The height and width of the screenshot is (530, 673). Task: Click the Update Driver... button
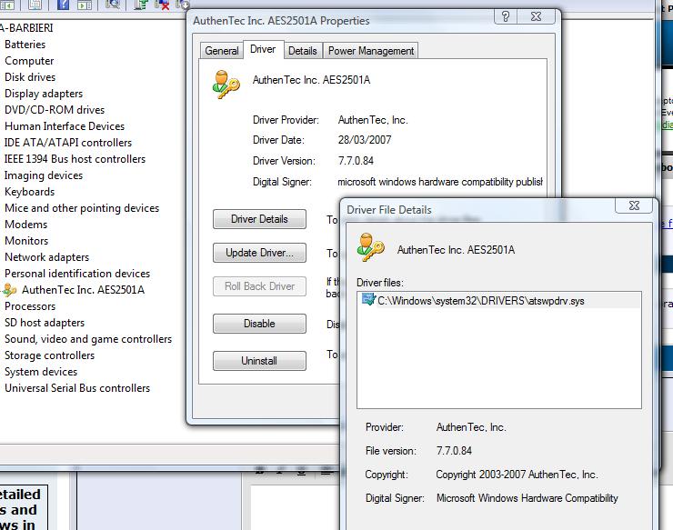(x=259, y=253)
